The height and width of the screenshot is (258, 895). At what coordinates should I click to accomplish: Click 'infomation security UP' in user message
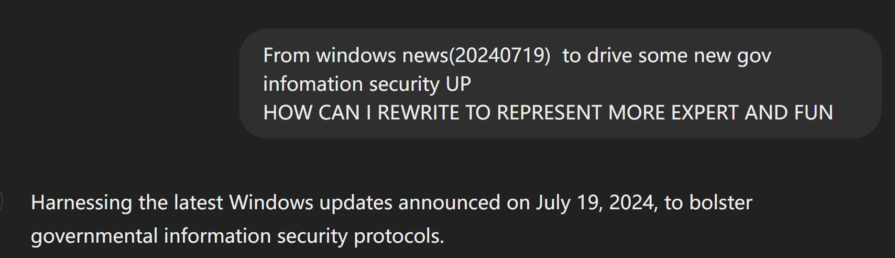[367, 84]
